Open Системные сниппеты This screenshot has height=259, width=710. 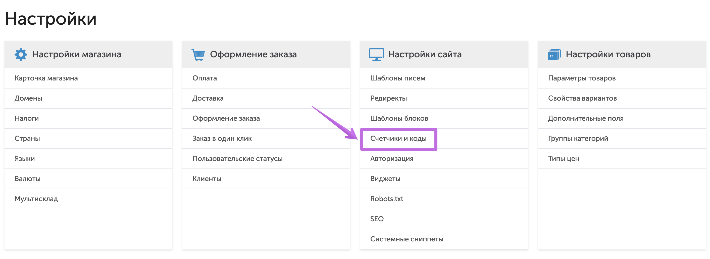pyautogui.click(x=407, y=239)
